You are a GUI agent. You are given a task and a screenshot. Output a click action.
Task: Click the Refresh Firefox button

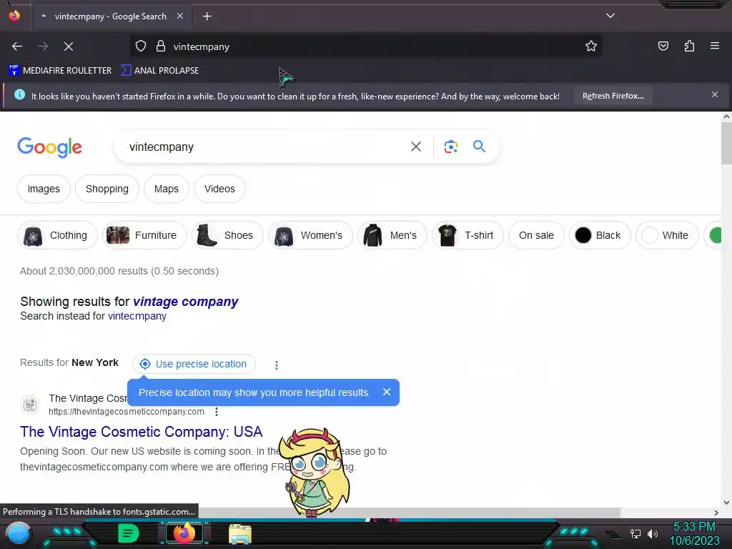[x=613, y=97]
